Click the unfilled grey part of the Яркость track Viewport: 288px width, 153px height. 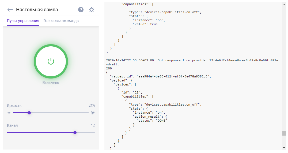[59, 113]
